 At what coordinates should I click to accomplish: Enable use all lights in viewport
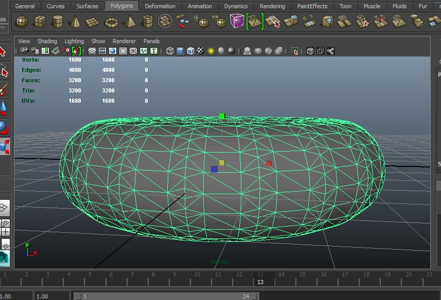(211, 51)
